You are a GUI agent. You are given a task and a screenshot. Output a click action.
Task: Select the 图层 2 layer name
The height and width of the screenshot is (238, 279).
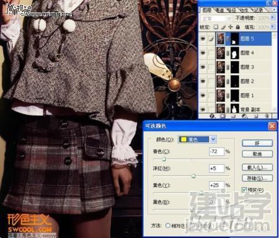pyautogui.click(x=247, y=81)
